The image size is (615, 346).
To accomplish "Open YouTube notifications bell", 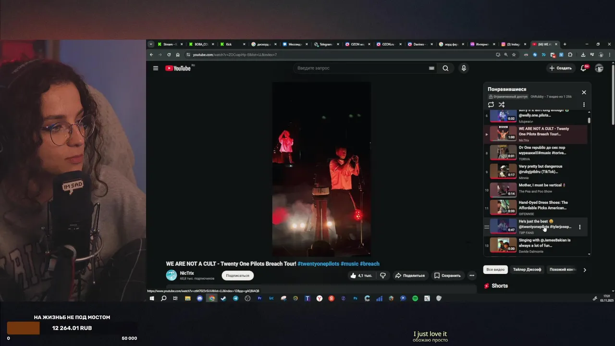I will pos(583,68).
